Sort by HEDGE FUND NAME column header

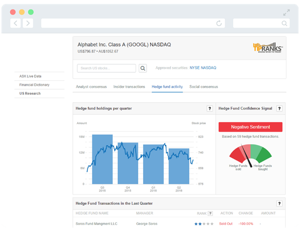[x=92, y=213]
